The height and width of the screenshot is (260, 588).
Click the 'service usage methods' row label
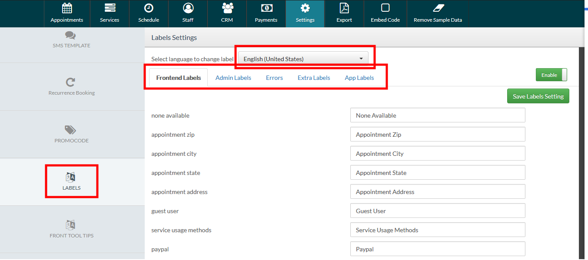click(x=181, y=230)
